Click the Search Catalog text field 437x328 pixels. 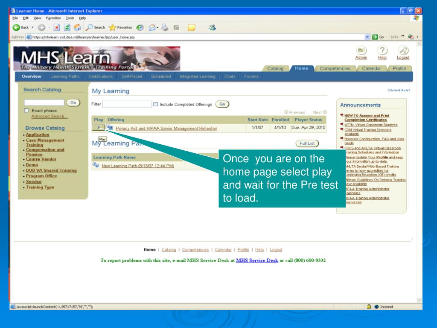point(44,102)
